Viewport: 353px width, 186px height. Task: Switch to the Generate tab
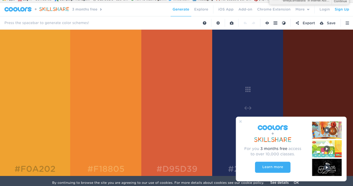point(181,9)
